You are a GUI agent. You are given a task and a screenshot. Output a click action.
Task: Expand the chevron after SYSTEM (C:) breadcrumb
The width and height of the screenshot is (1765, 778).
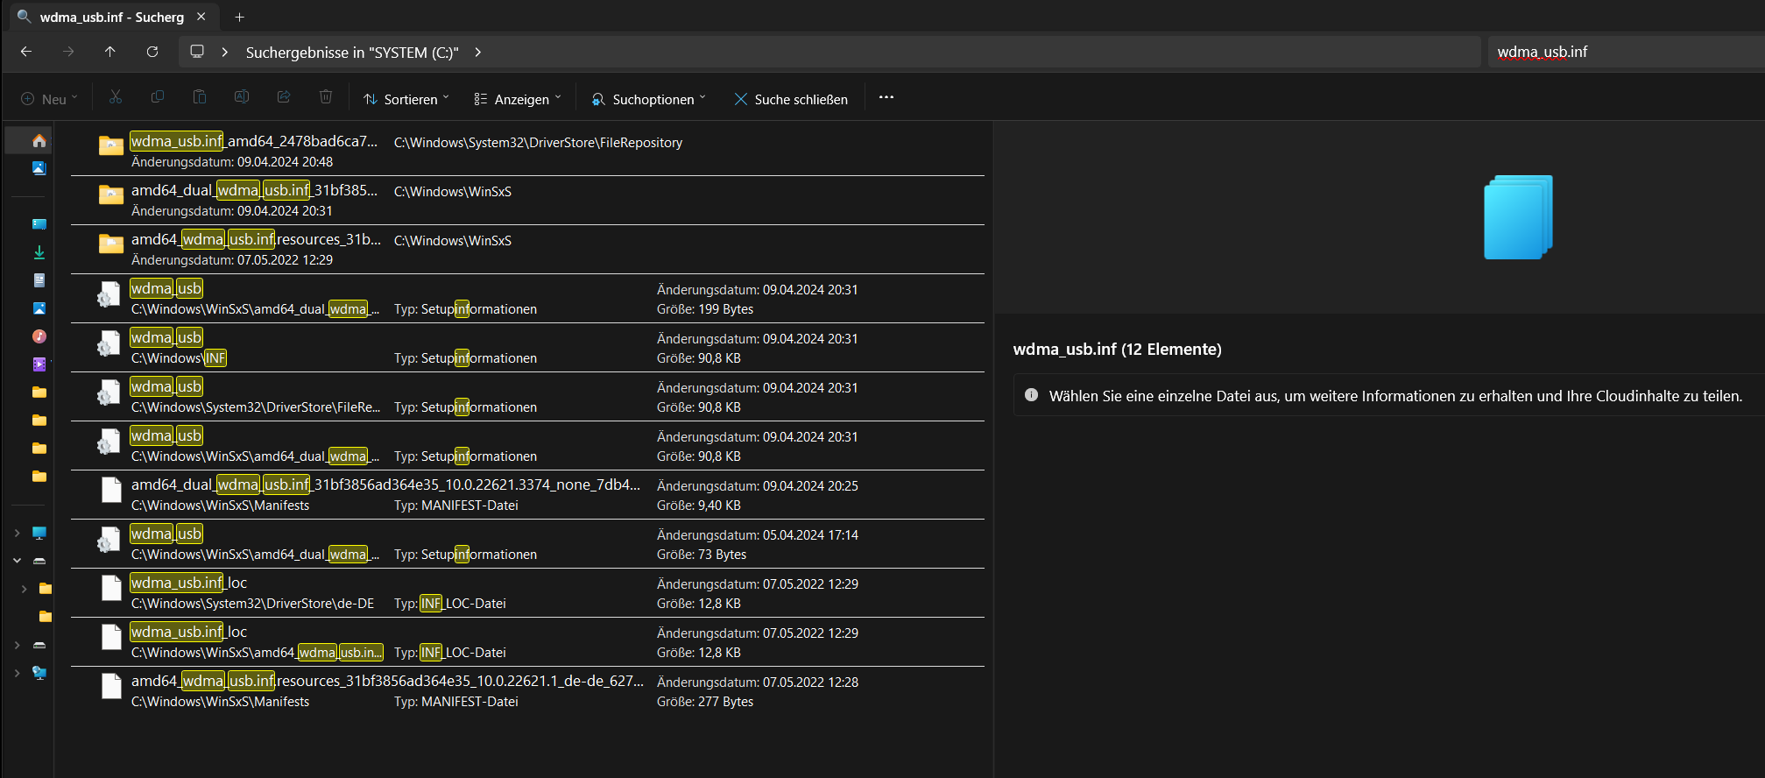(x=477, y=52)
